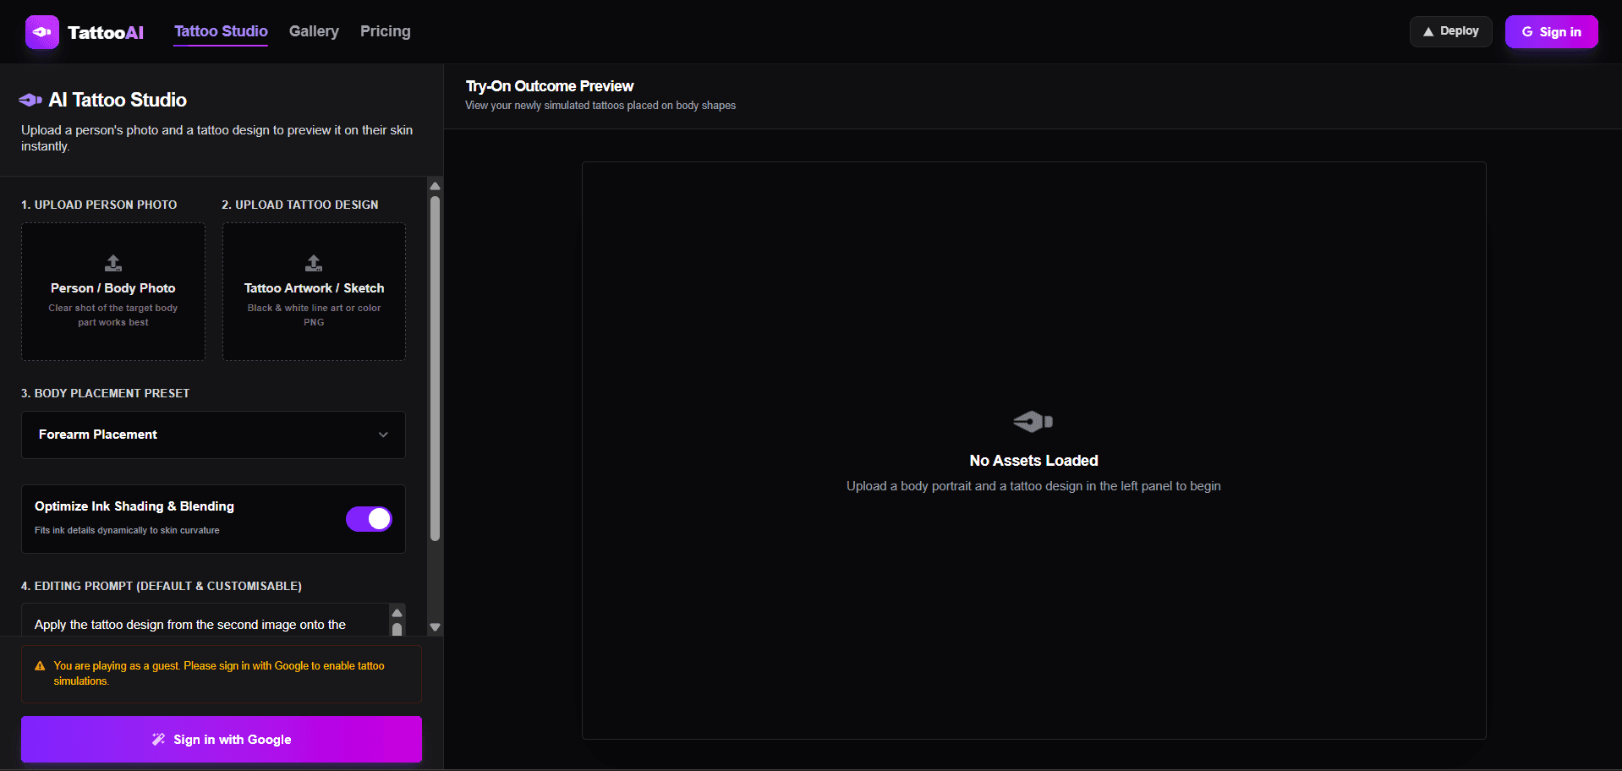
Task: Click the '2. UPLOAD TATTOO DESIGN' label
Action: pyautogui.click(x=300, y=205)
